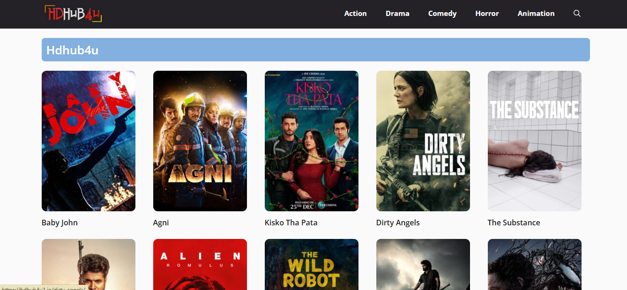Open the Animation category

[536, 14]
